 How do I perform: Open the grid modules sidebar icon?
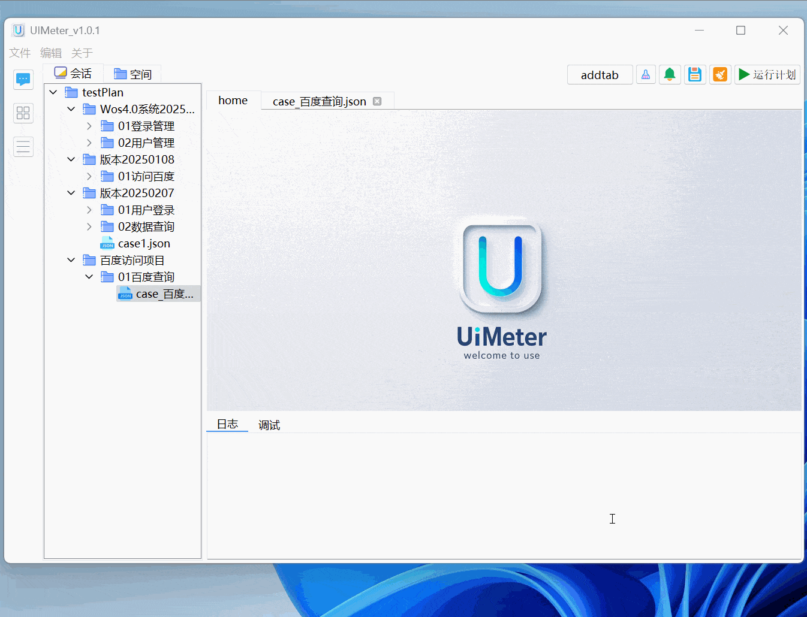[23, 113]
